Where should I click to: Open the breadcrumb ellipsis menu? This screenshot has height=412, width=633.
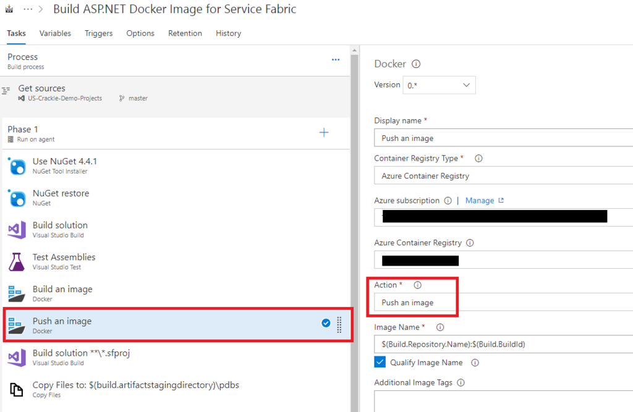click(x=28, y=9)
